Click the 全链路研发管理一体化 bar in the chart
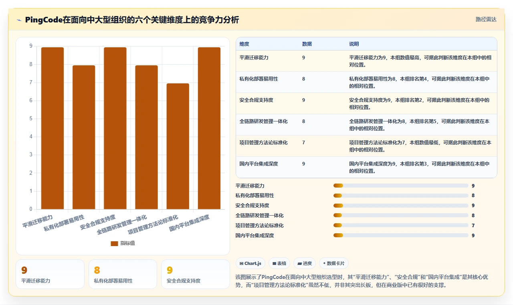 (146, 137)
